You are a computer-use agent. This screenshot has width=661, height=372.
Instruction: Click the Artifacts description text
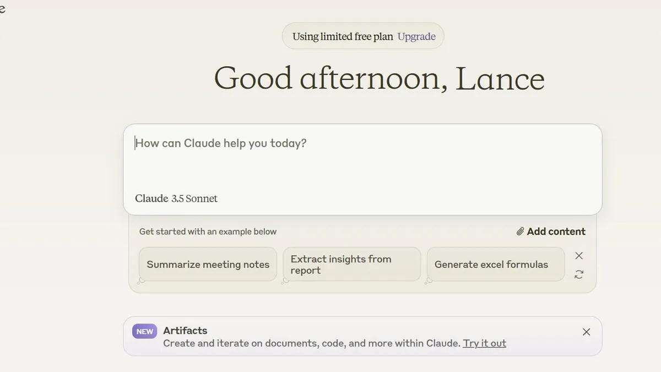tap(311, 343)
